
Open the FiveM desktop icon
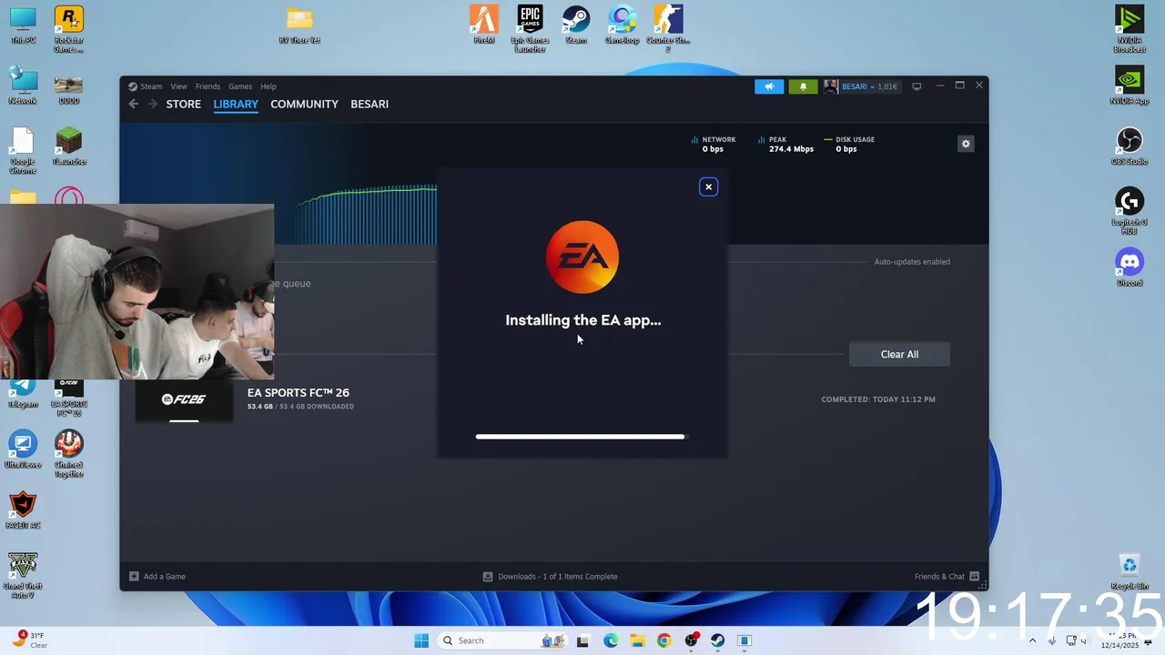[484, 25]
